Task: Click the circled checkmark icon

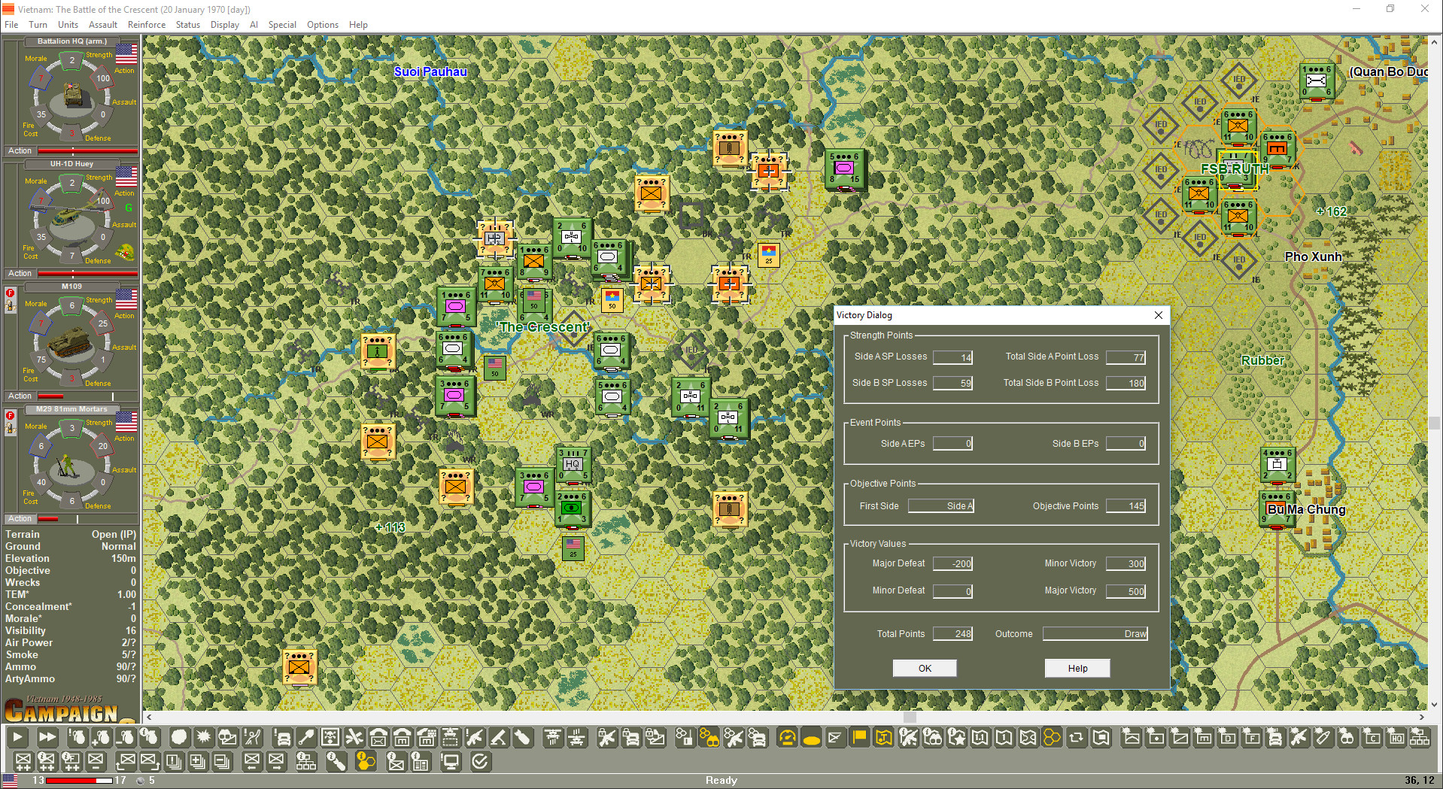Action: point(480,762)
